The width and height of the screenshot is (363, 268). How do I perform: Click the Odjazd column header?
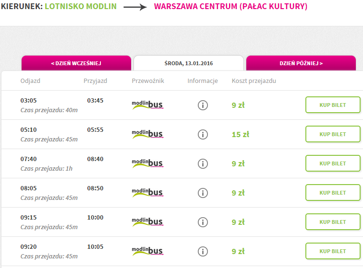pyautogui.click(x=30, y=81)
